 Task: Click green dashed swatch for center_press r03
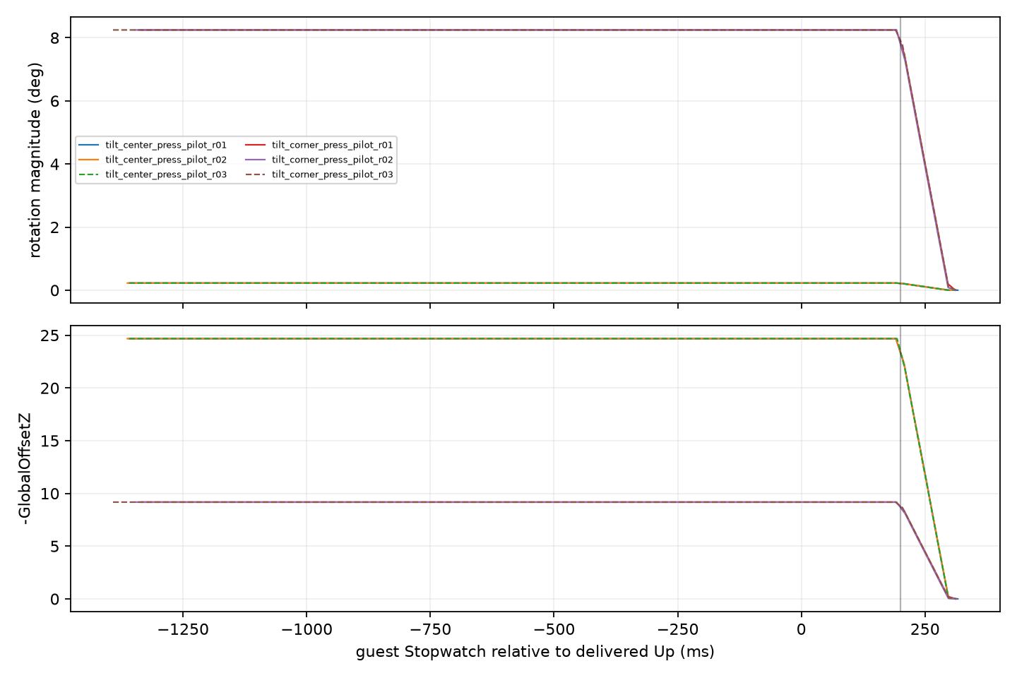click(x=90, y=174)
